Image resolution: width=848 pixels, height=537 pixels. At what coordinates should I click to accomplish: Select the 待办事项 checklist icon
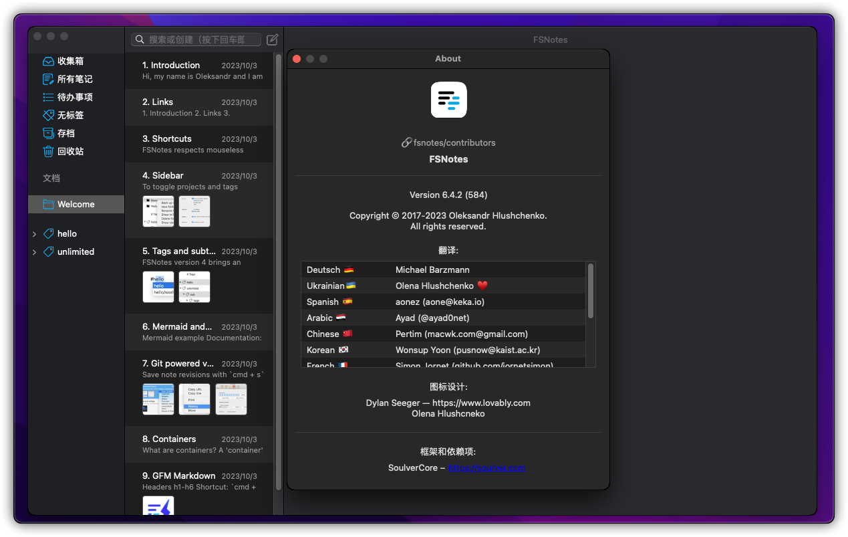click(x=48, y=97)
